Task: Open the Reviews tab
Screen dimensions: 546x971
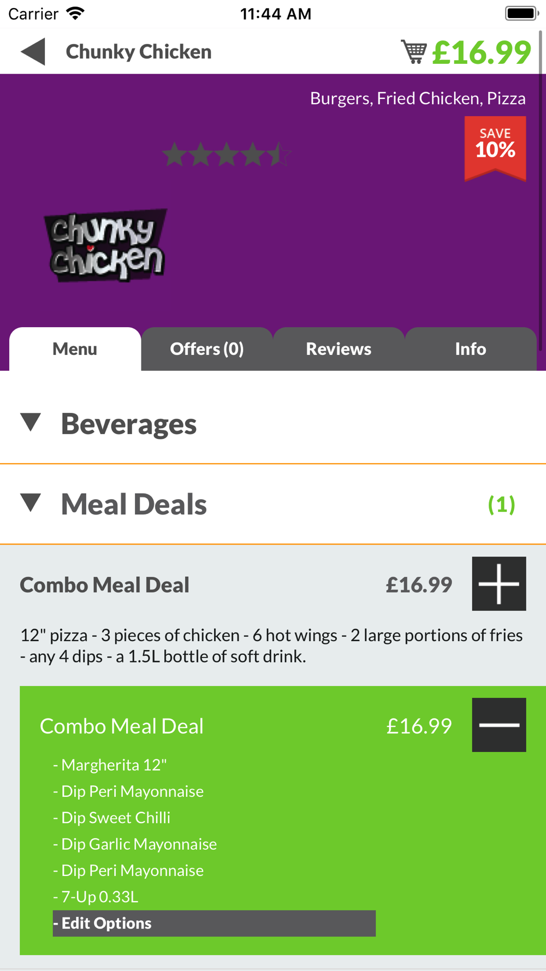Action: tap(339, 349)
